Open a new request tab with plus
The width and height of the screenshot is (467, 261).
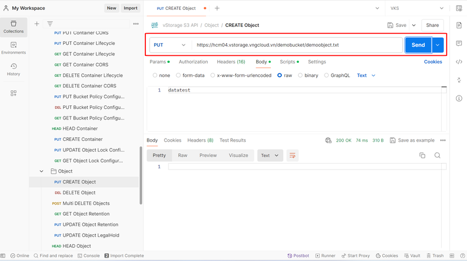[217, 8]
